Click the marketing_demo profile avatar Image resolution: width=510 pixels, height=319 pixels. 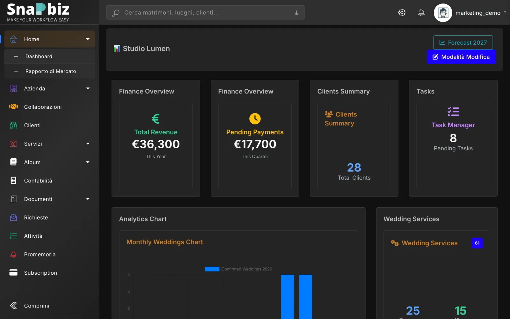[443, 13]
